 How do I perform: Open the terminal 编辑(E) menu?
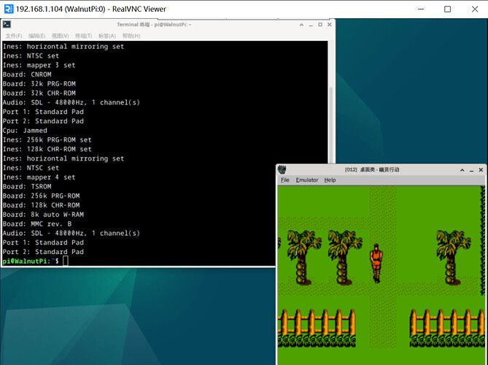click(x=36, y=35)
